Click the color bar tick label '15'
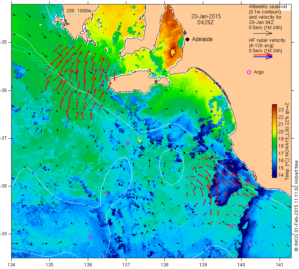Screen dimensions: 299x269 (281, 168)
